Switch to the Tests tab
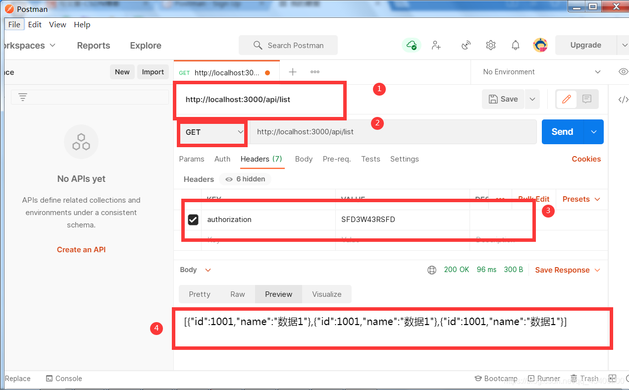 pyautogui.click(x=370, y=159)
